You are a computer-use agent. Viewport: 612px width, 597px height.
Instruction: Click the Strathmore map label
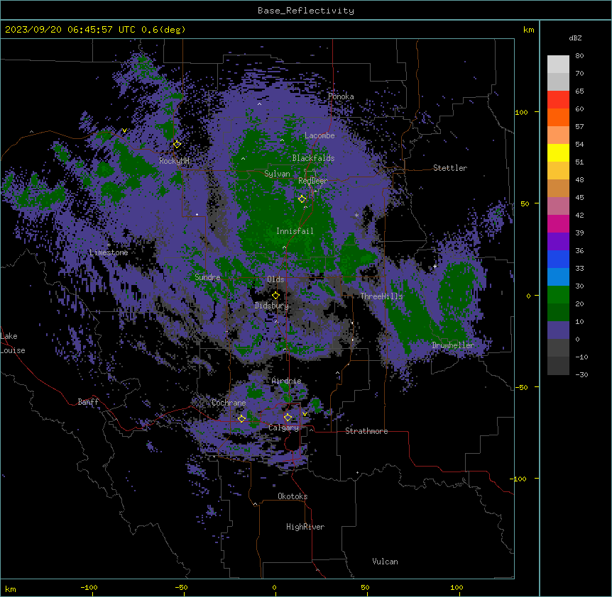pos(366,431)
